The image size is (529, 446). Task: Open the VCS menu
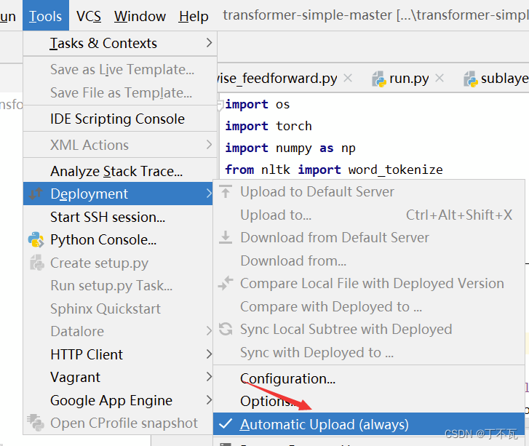pos(89,16)
